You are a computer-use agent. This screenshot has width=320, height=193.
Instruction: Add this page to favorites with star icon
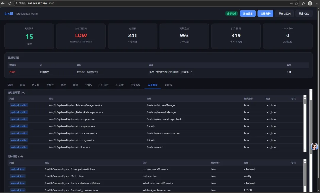pyautogui.click(x=297, y=3)
